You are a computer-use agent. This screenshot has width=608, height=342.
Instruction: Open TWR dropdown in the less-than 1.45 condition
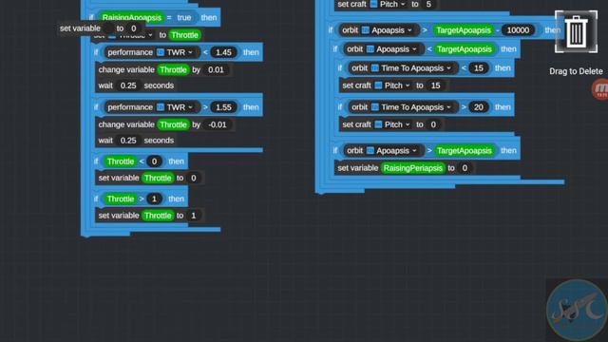click(x=180, y=52)
